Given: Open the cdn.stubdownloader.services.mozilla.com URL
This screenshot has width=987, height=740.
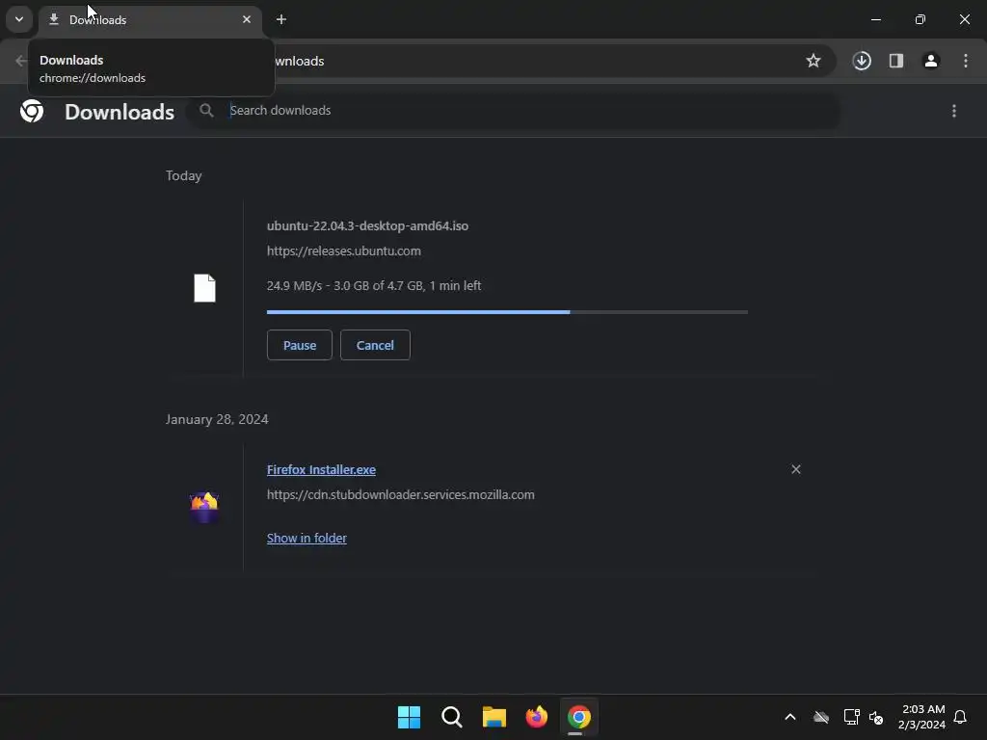Looking at the screenshot, I should tap(400, 495).
